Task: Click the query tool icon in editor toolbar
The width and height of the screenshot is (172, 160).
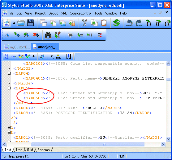Action: (x=42, y=57)
